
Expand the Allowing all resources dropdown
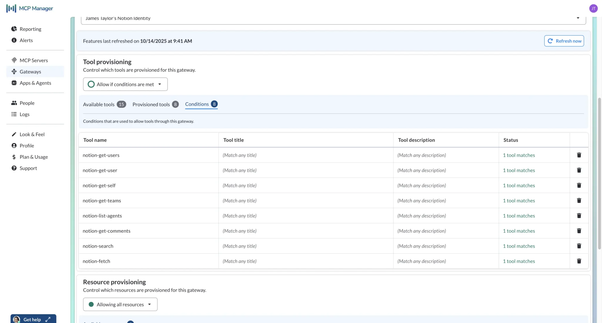[149, 304]
